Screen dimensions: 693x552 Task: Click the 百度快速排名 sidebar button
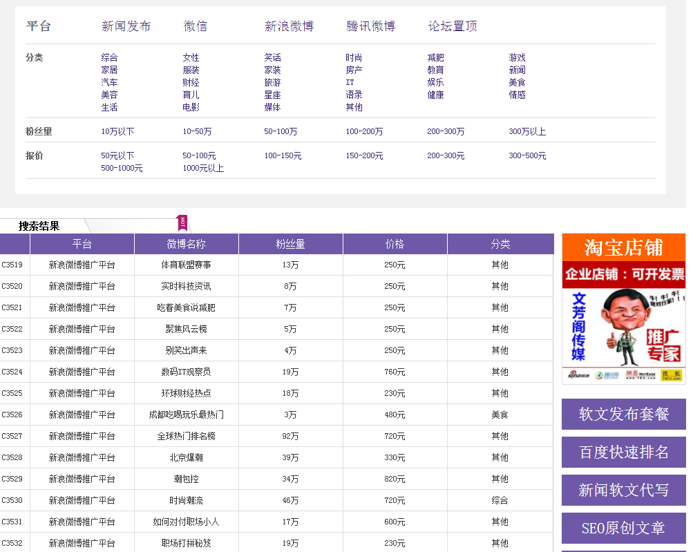click(x=623, y=453)
